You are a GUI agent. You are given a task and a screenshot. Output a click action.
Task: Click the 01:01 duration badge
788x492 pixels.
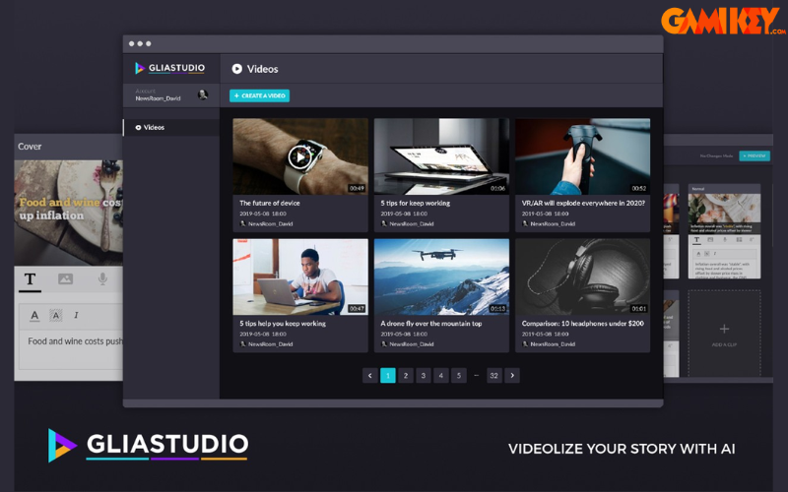[639, 309]
